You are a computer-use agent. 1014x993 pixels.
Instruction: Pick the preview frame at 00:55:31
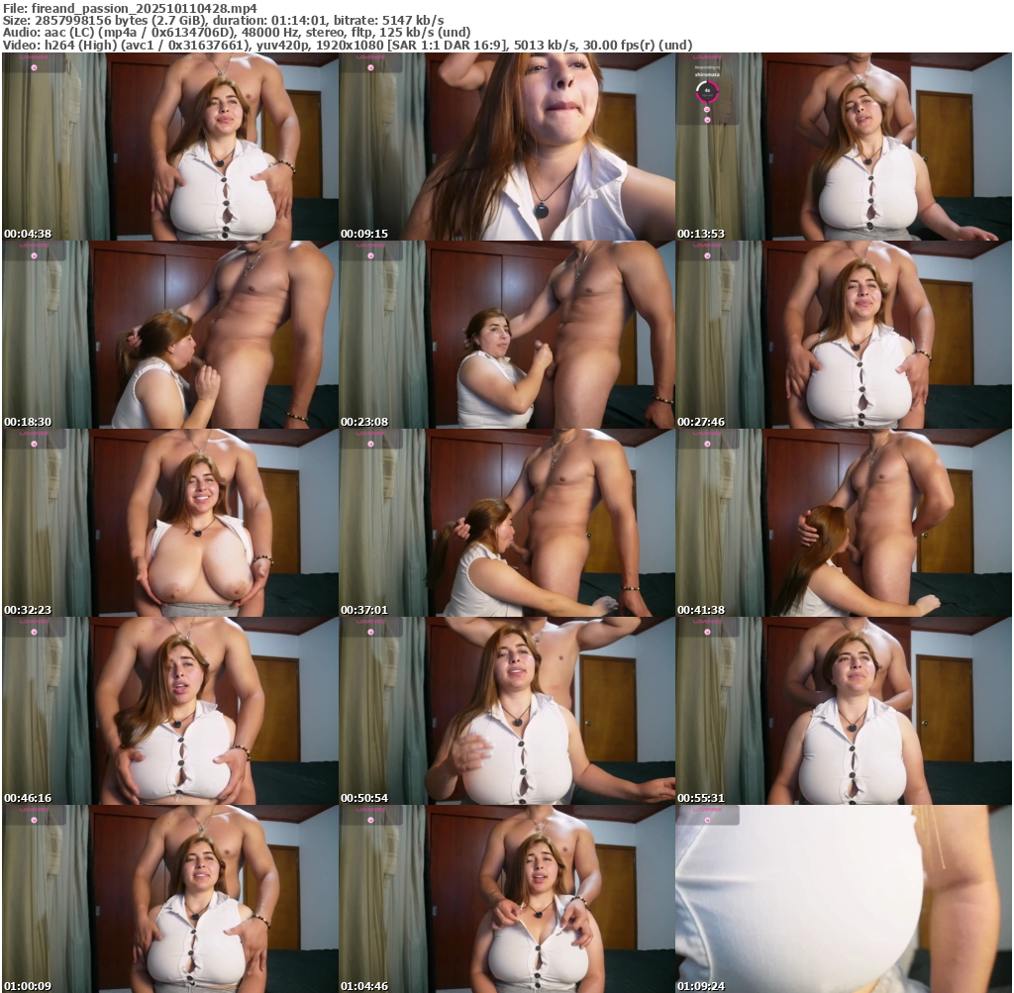(844, 711)
